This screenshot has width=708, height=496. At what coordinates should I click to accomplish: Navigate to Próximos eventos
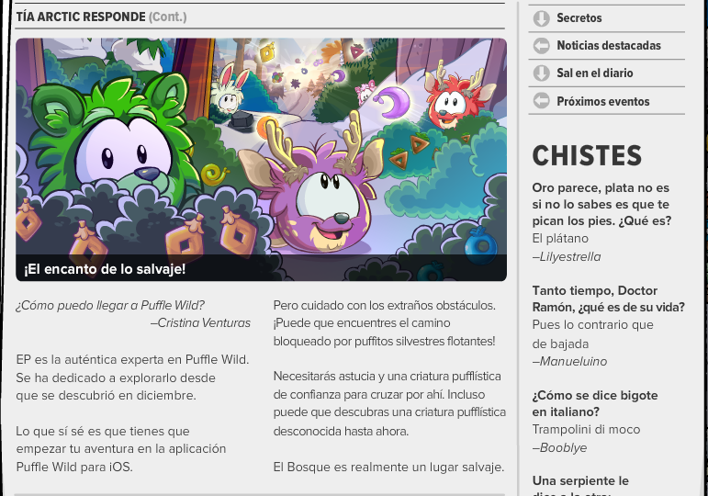coord(602,101)
